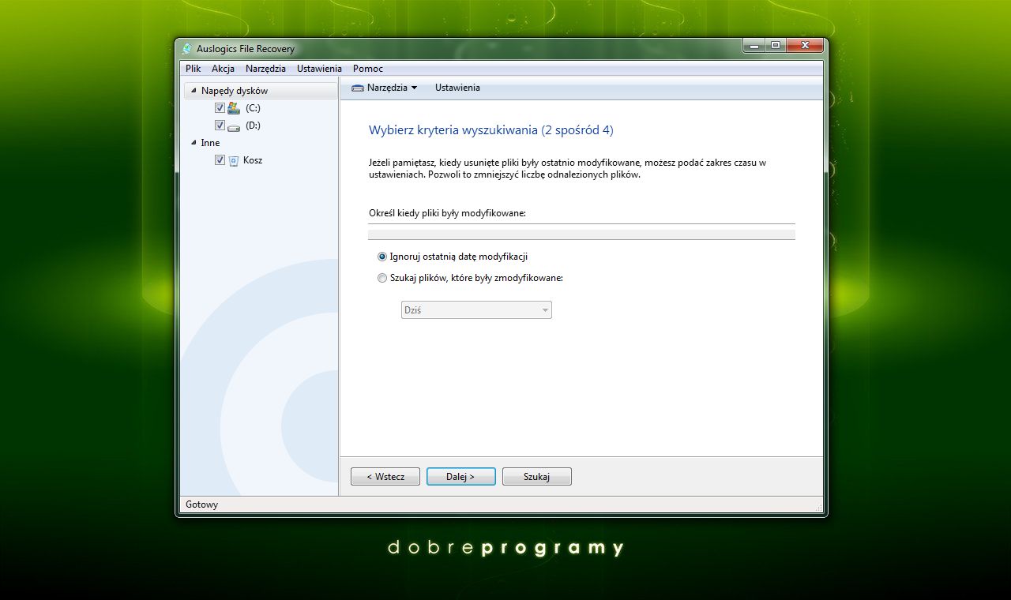Minimize the Auslogics File Recovery window
Screen dimensions: 1011x600
[x=754, y=45]
